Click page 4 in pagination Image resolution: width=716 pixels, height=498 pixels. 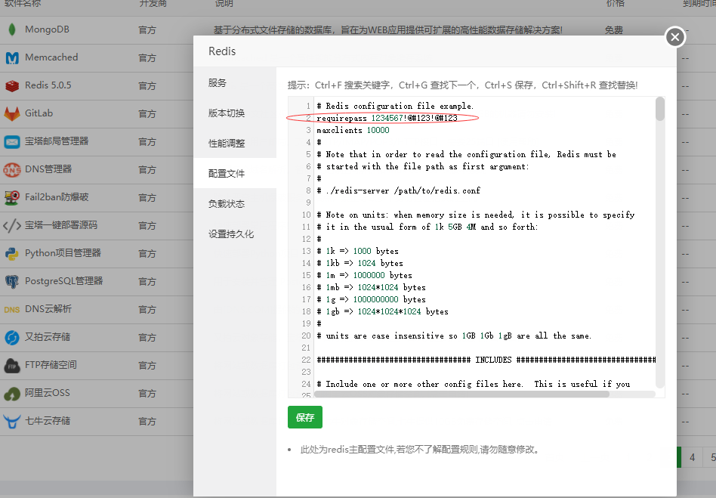(693, 457)
